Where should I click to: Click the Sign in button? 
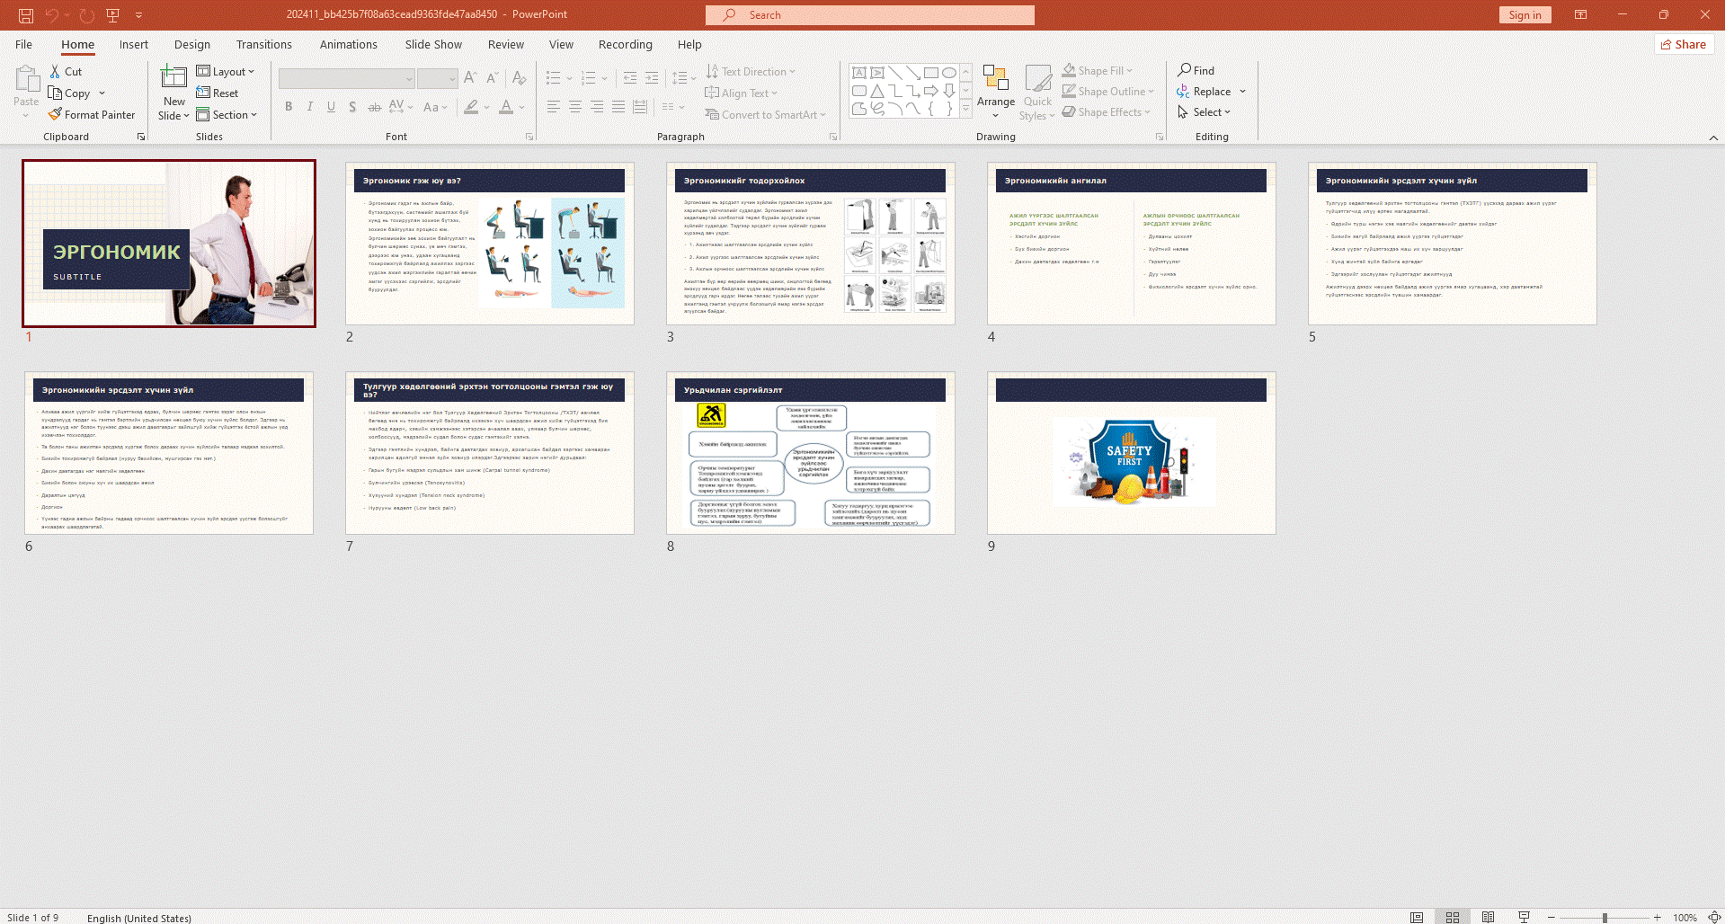[1525, 15]
